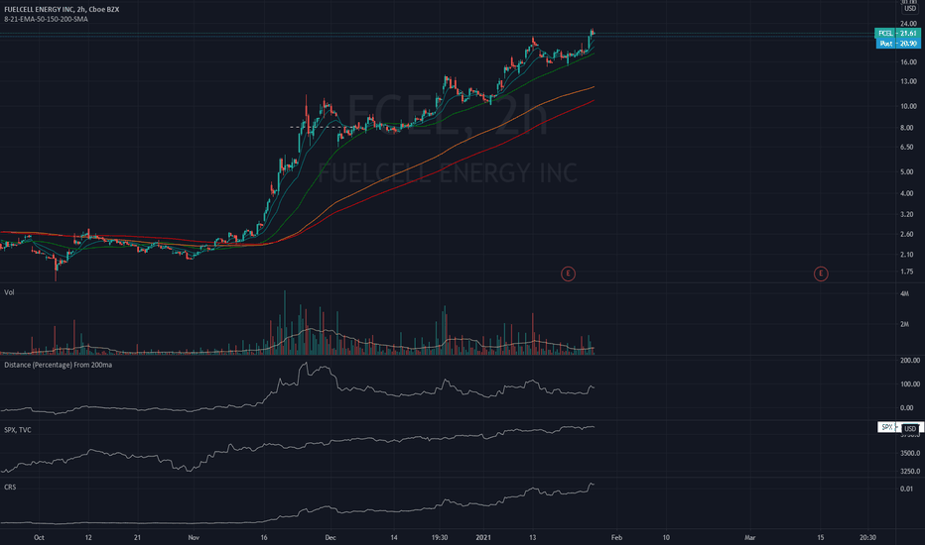
Task: Open the USD currency selector on SPX pane
Action: point(910,428)
